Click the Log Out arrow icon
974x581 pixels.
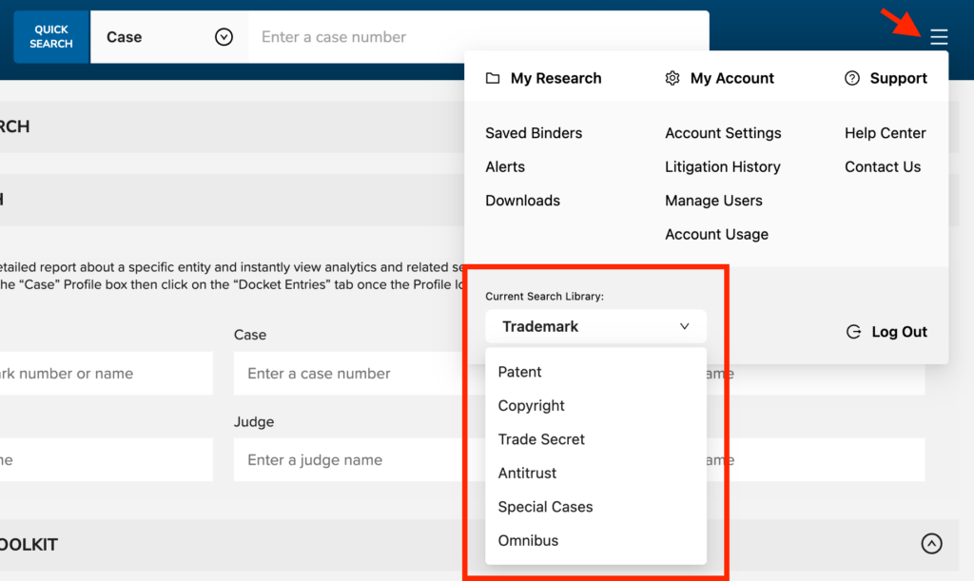pos(853,332)
